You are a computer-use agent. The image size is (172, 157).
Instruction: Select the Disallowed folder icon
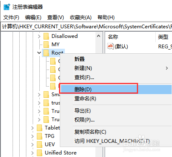(x=46, y=36)
